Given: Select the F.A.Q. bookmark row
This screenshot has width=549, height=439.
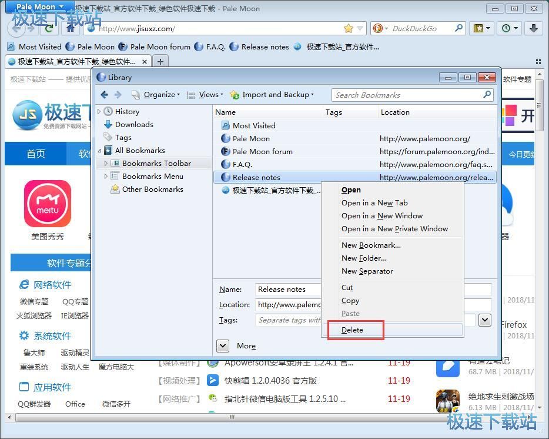Looking at the screenshot, I should (354, 164).
